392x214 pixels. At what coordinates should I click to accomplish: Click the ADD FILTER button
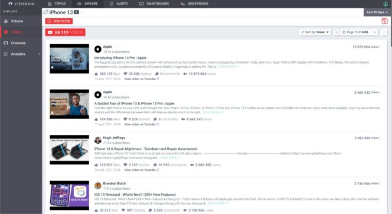click(x=59, y=21)
